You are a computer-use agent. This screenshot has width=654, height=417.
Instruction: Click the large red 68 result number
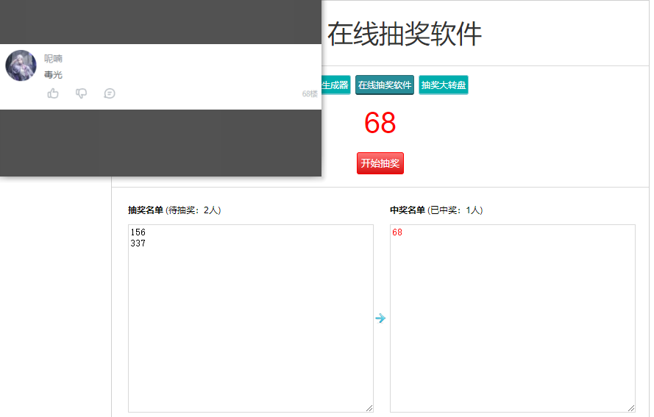coord(380,123)
